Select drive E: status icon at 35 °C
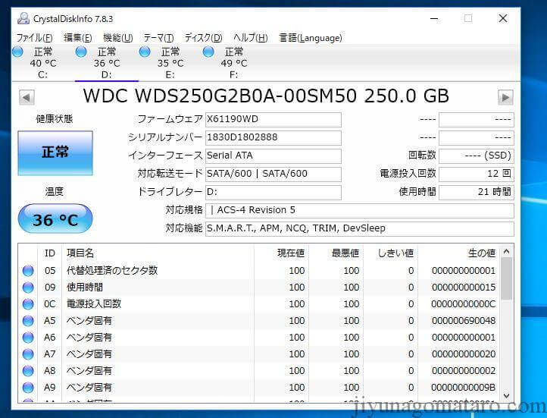This screenshot has height=418, width=547. [145, 52]
